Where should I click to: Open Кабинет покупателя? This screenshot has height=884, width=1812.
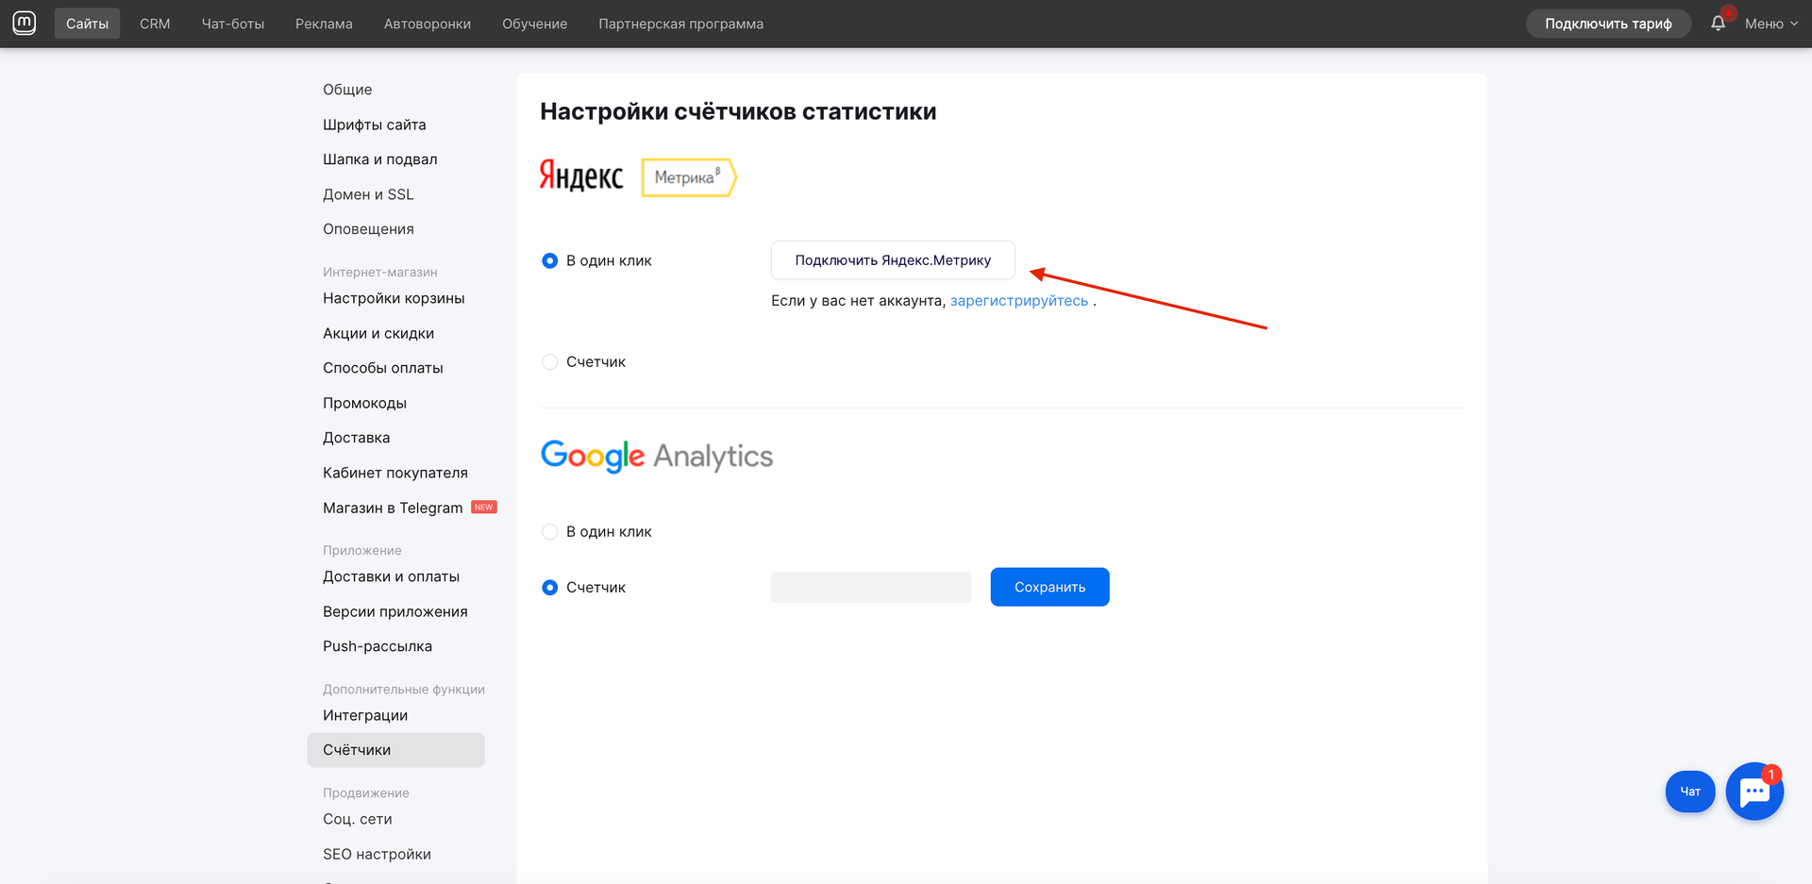click(395, 473)
